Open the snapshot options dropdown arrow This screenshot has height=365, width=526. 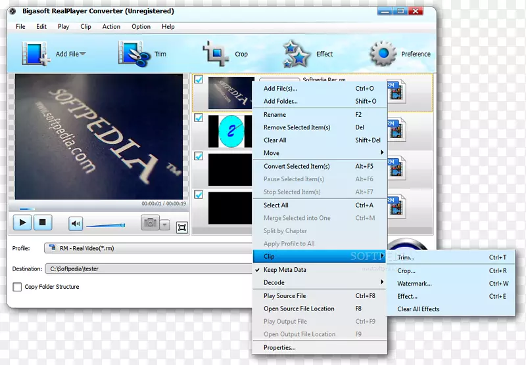click(x=164, y=225)
